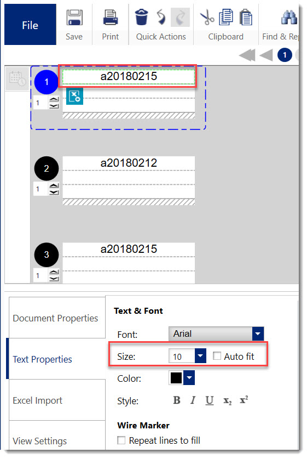Select label number 1 blue circle
The width and height of the screenshot is (307, 458).
47,82
